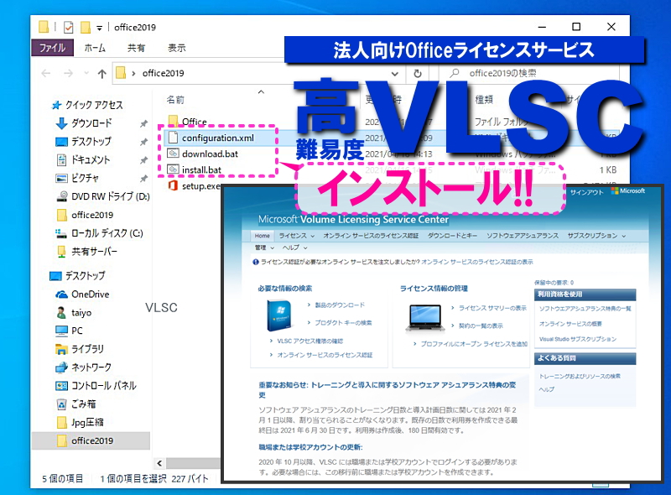Open the 共有 ribbon tab
This screenshot has height=495, width=671.
point(136,48)
